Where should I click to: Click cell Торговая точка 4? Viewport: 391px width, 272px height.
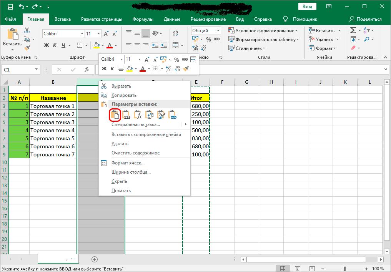[x=53, y=130]
